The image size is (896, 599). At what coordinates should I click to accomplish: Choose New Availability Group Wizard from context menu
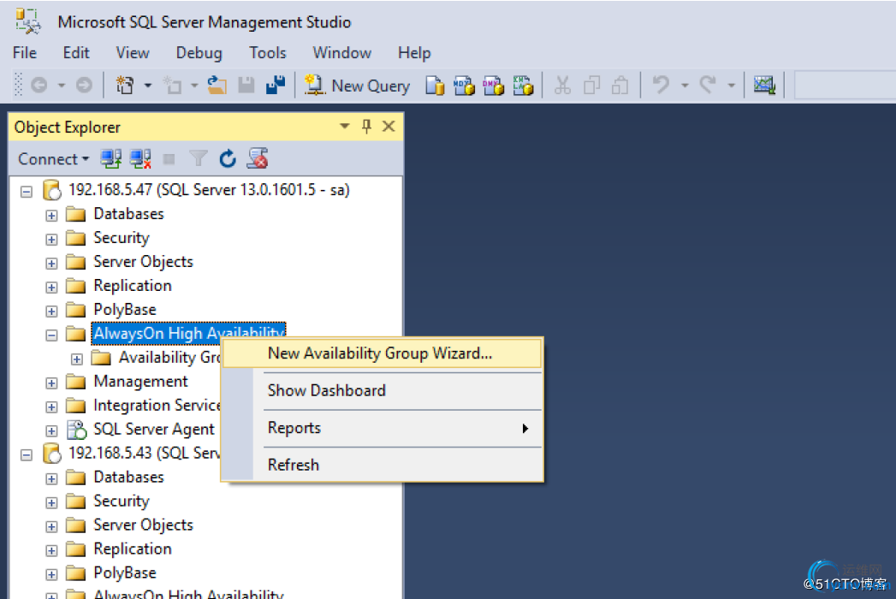[382, 353]
